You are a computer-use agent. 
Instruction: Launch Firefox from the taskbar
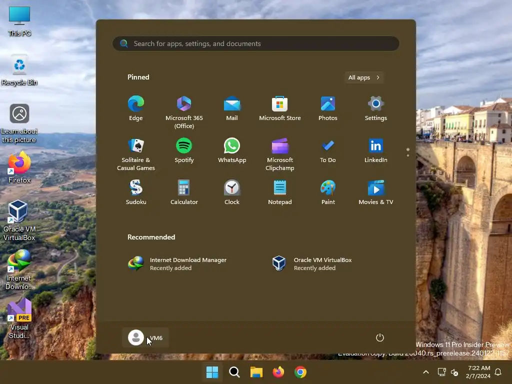click(x=278, y=372)
